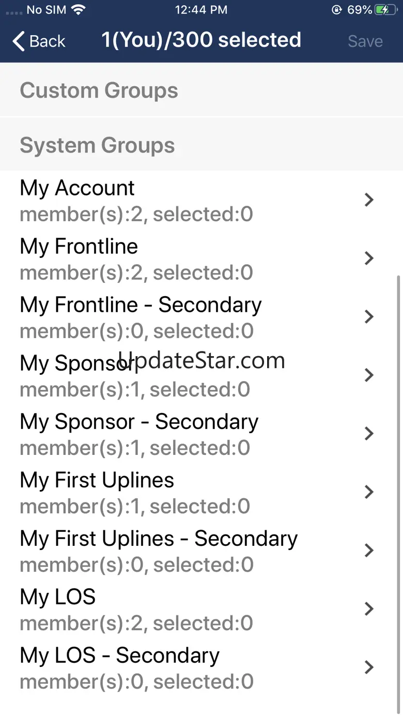Tap the 1(You)/300 selected title
403x717 pixels.
pos(201,40)
